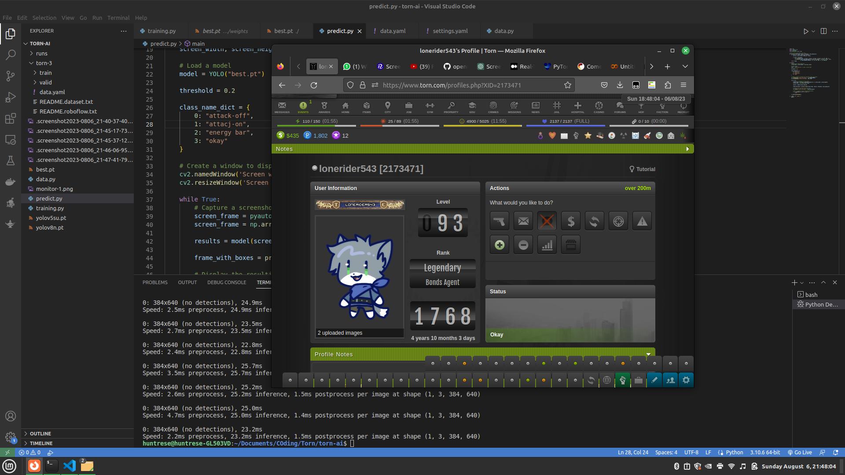Open the faction chat fist icon
The width and height of the screenshot is (845, 475).
click(623, 380)
